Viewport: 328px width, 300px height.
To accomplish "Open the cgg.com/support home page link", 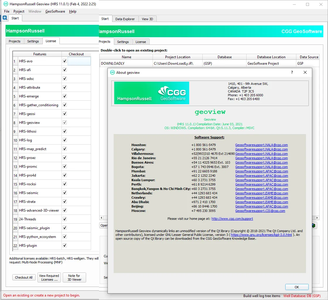I will tap(232, 219).
